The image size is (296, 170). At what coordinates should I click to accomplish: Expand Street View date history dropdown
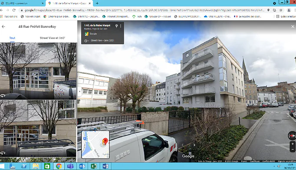tap(86, 41)
